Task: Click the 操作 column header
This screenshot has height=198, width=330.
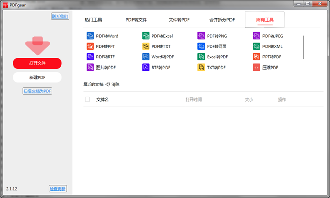Action: point(282,100)
